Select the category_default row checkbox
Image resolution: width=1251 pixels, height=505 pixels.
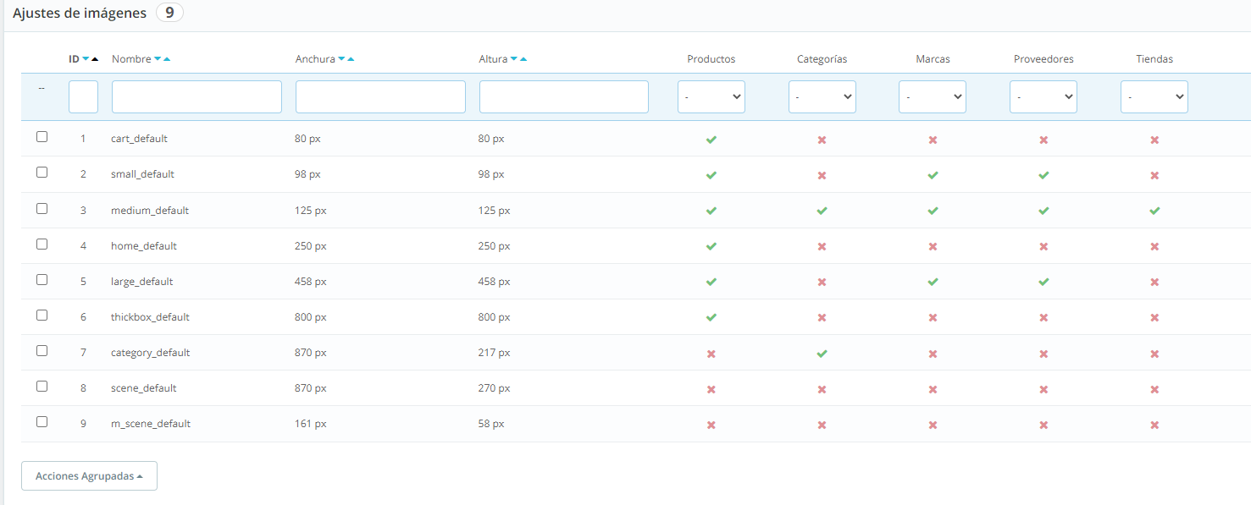(42, 350)
